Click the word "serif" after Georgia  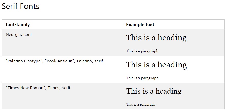tap(28, 35)
